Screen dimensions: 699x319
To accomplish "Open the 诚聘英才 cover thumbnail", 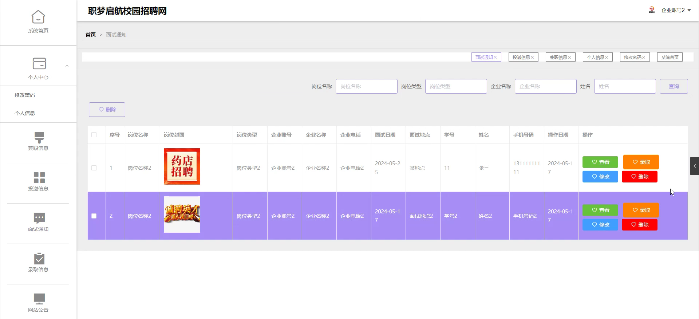I will pos(182,214).
